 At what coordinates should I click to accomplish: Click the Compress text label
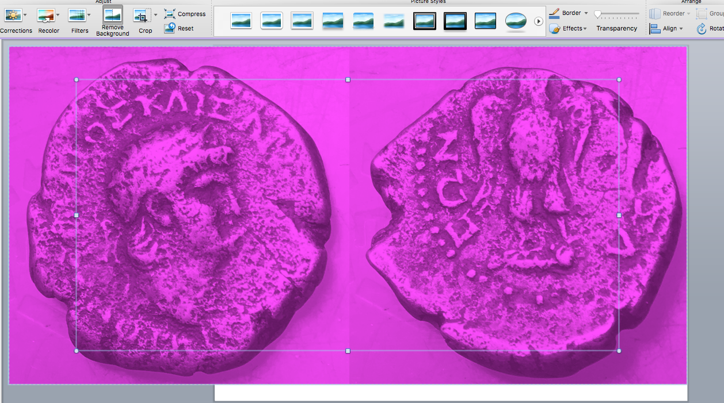click(192, 14)
